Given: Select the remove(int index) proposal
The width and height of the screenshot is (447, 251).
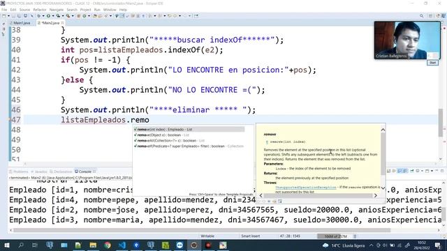Looking at the screenshot, I should [x=189, y=129].
